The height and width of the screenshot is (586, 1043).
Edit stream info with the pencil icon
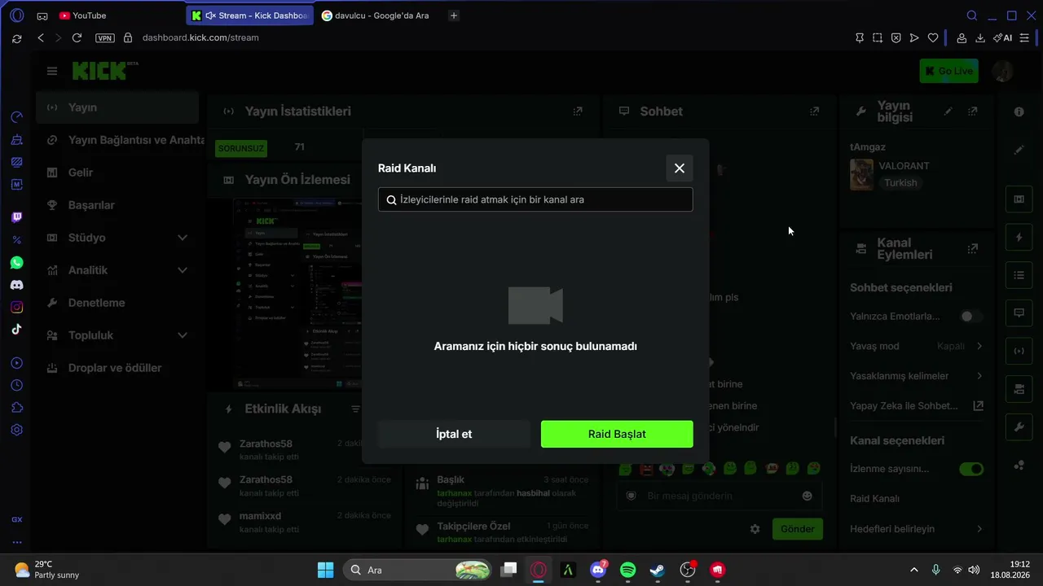click(x=948, y=112)
